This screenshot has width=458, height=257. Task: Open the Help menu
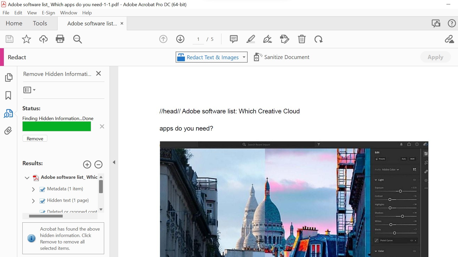(87, 13)
